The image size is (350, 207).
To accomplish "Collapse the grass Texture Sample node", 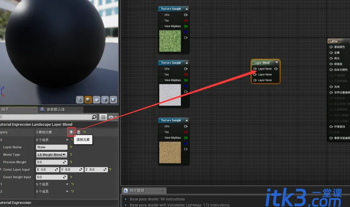I will pos(187,9).
